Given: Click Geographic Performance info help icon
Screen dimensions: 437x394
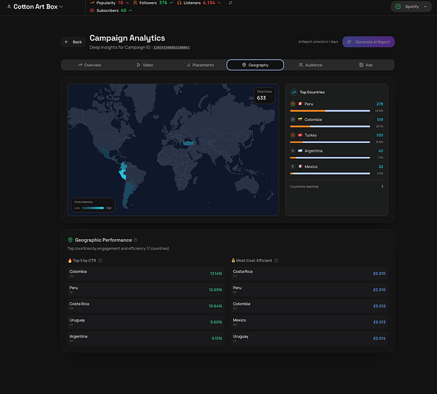Looking at the screenshot, I should (135, 240).
